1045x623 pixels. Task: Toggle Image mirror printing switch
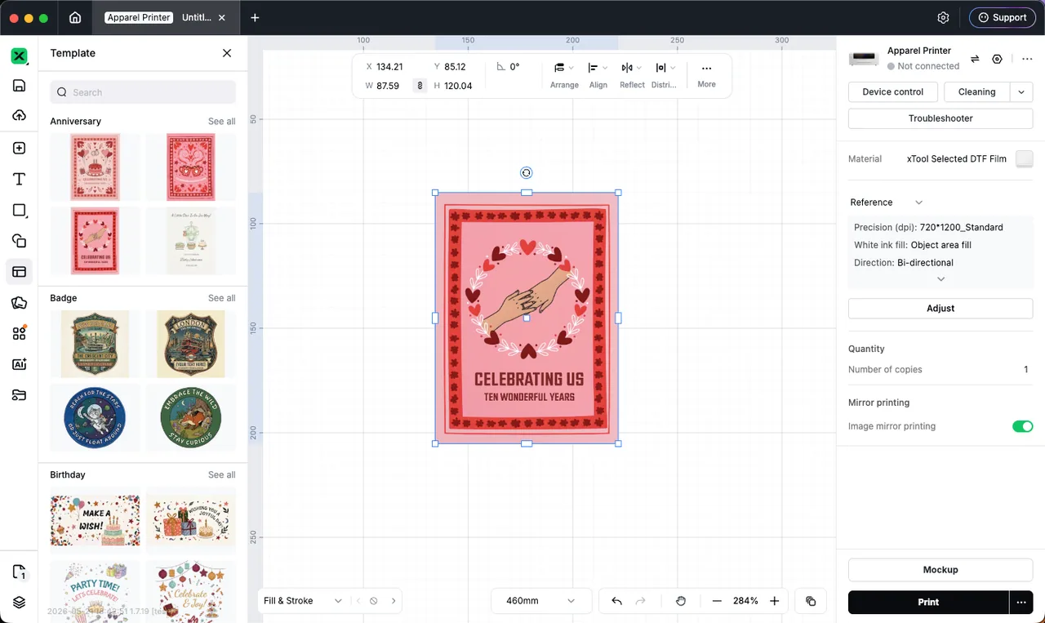[x=1022, y=426]
